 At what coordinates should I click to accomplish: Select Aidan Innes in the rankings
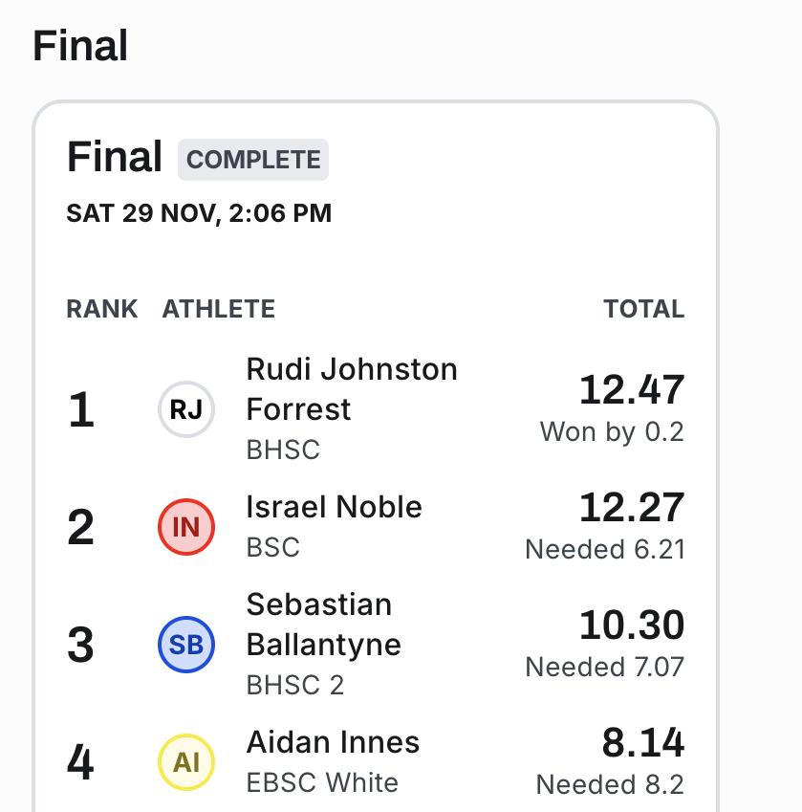[333, 742]
